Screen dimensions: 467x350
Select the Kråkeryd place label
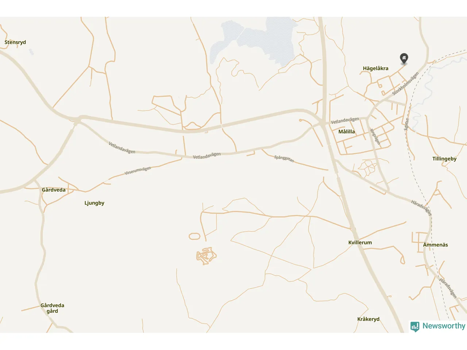(x=368, y=319)
